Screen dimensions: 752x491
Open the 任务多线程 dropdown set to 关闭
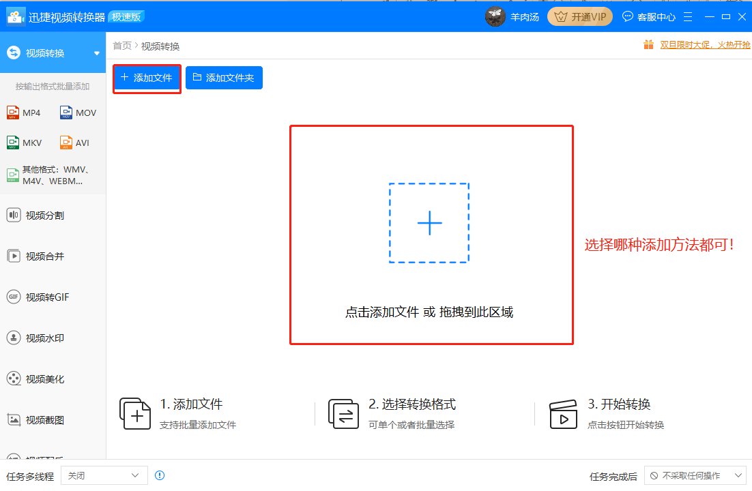[x=104, y=476]
